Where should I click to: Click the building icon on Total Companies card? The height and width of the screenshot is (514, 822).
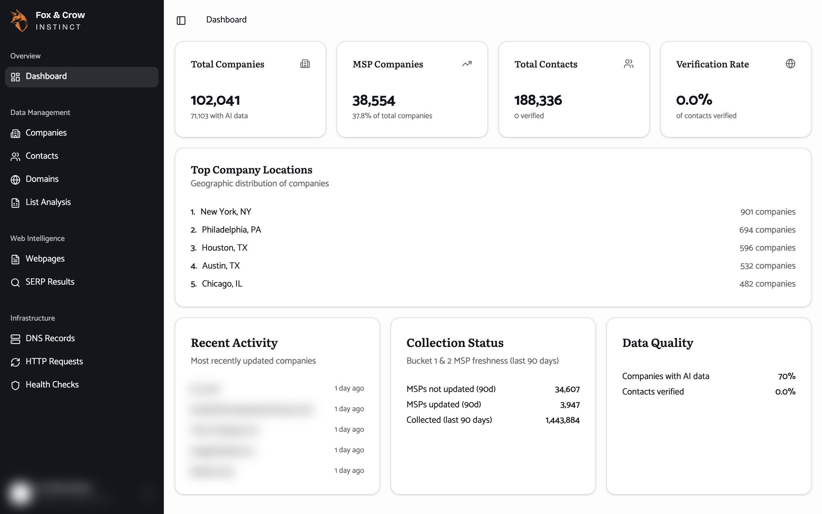point(305,64)
